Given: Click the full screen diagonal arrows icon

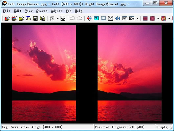Looking at the screenshot, I should click(111, 18).
